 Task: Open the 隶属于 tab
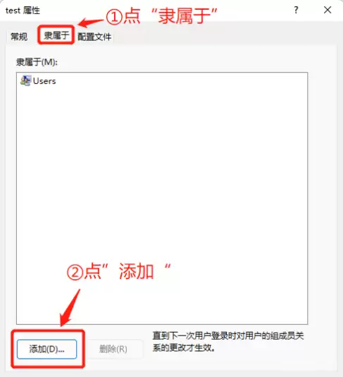click(x=56, y=35)
